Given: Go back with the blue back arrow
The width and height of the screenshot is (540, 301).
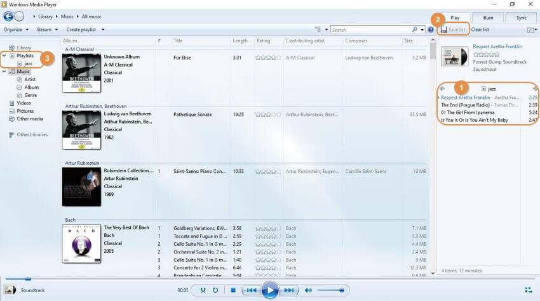Looking at the screenshot, I should (8, 16).
